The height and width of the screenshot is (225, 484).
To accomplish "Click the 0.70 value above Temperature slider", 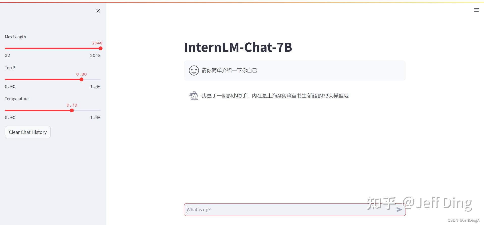I will [72, 105].
